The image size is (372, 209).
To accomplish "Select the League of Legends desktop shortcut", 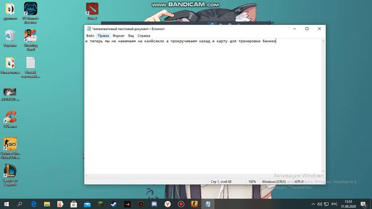I will tap(10, 175).
